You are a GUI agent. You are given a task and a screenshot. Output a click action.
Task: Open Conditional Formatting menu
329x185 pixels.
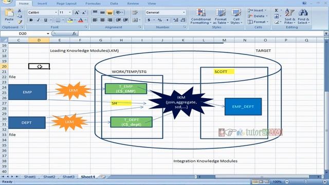[x=201, y=16]
